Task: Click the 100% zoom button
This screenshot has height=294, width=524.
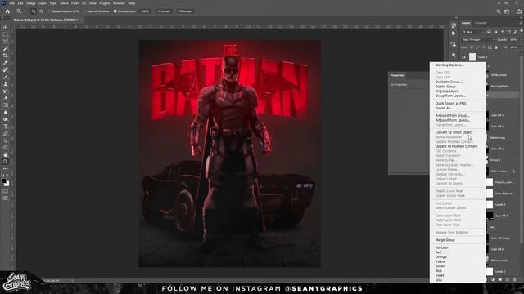Action: click(146, 11)
